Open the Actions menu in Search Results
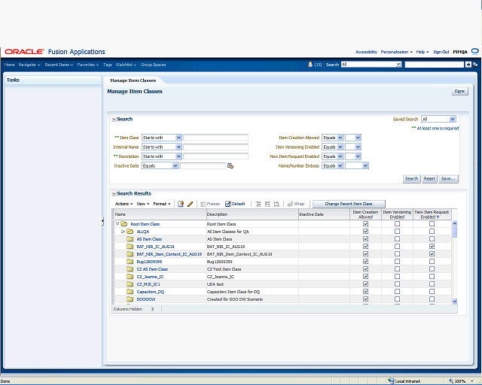Image resolution: width=482 pixels, height=385 pixels. click(124, 204)
